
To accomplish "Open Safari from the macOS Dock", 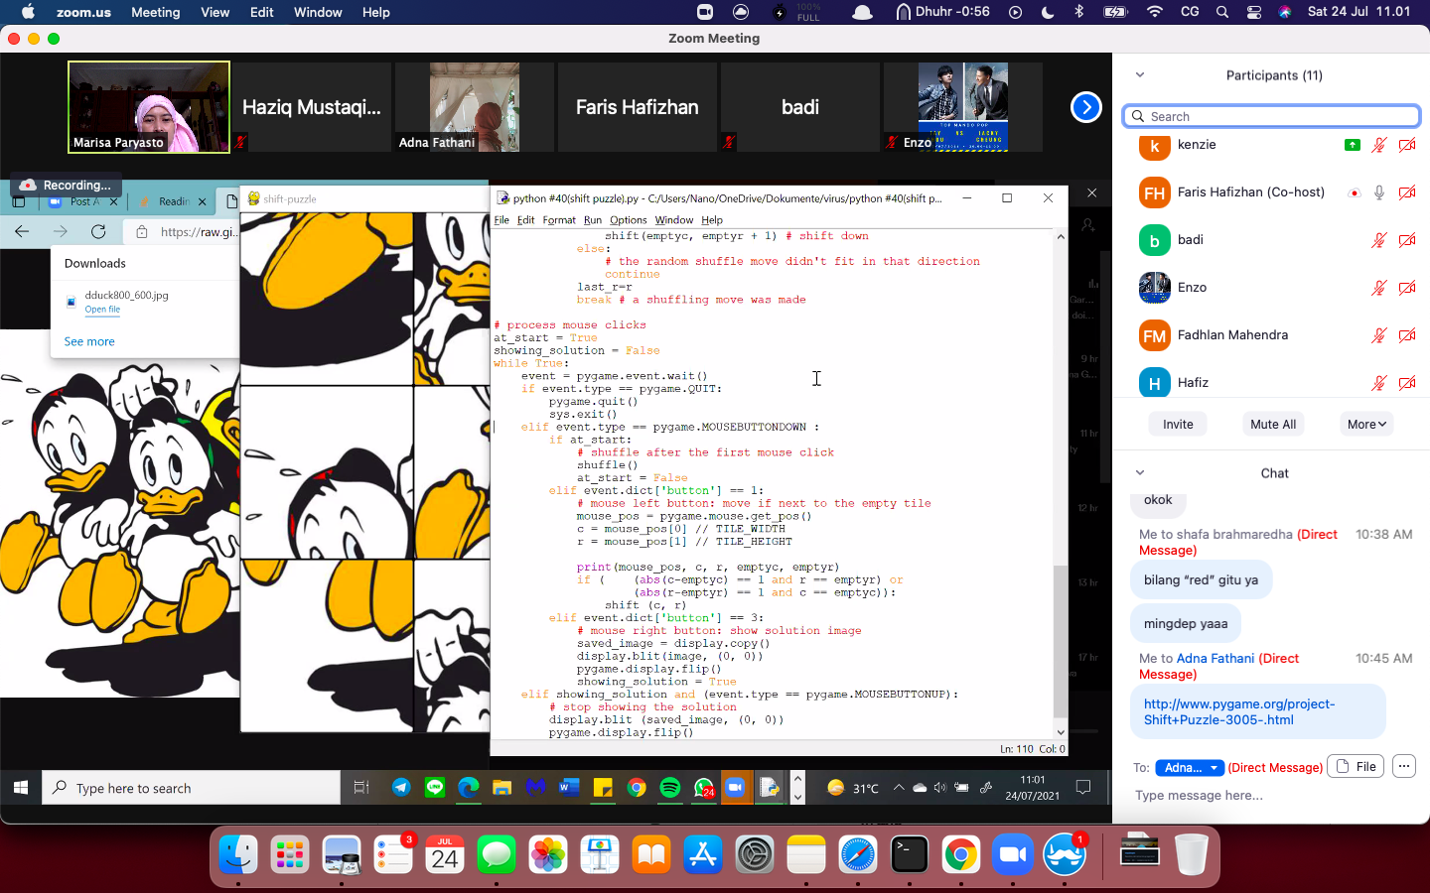I will pos(858,854).
